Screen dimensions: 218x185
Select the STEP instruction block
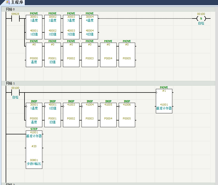tap(34, 150)
